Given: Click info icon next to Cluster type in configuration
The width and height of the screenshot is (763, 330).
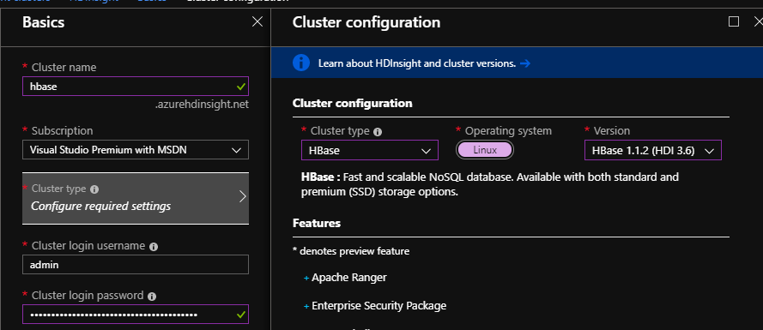Looking at the screenshot, I should [x=378, y=132].
